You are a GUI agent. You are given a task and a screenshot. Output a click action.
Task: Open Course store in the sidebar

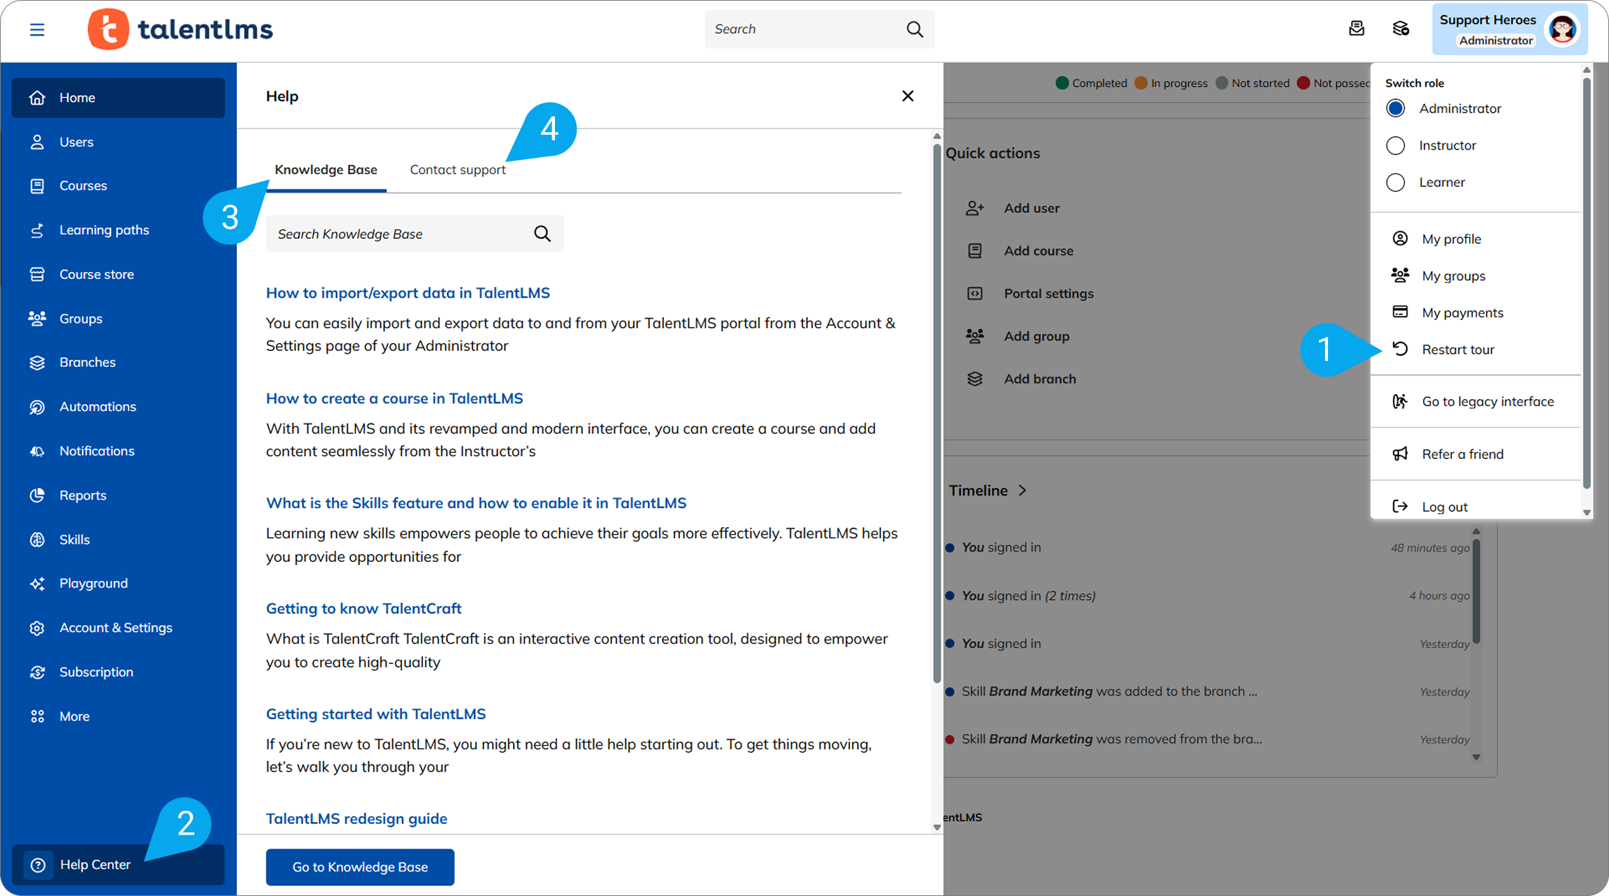click(x=118, y=275)
